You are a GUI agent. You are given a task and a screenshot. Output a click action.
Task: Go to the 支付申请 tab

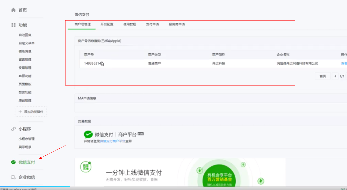pos(152,24)
